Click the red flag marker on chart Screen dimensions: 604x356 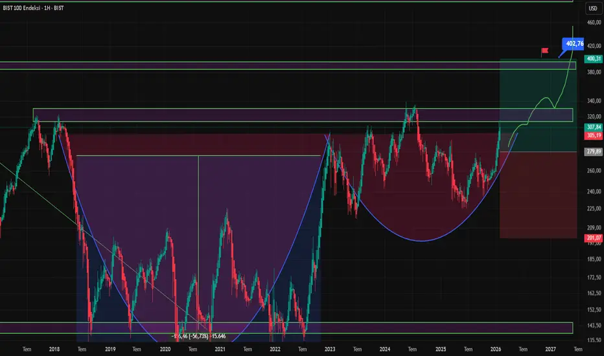click(544, 50)
